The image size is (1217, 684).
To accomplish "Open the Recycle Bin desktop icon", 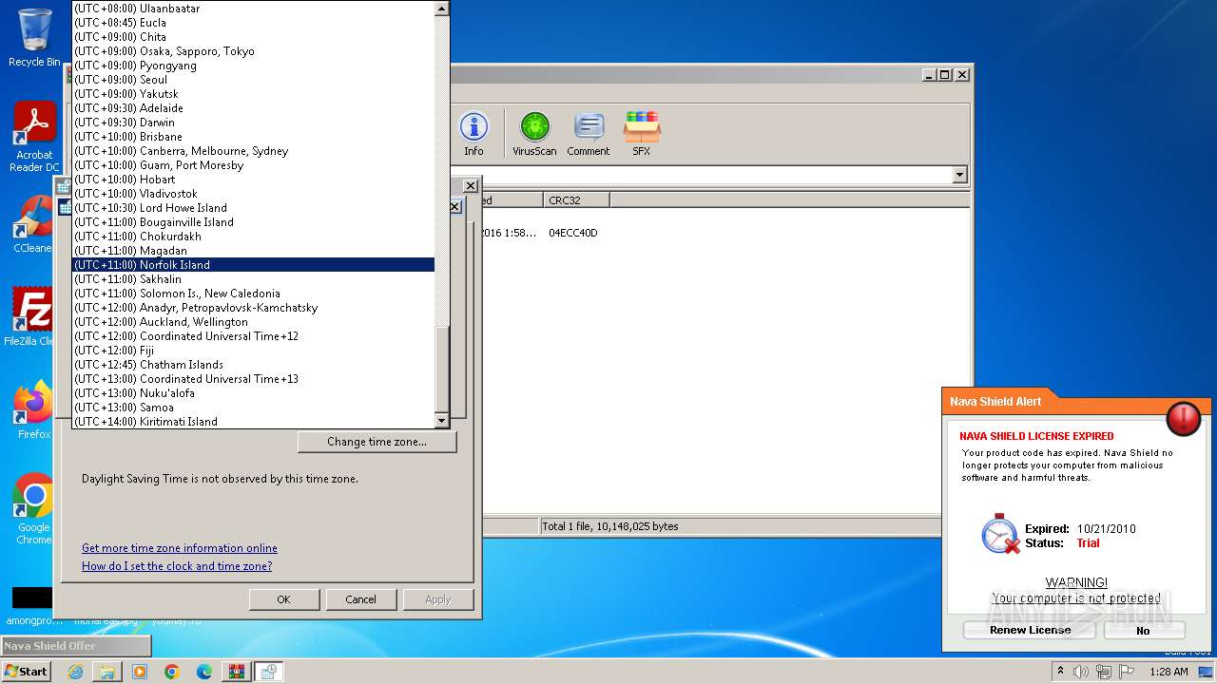I will [x=34, y=38].
